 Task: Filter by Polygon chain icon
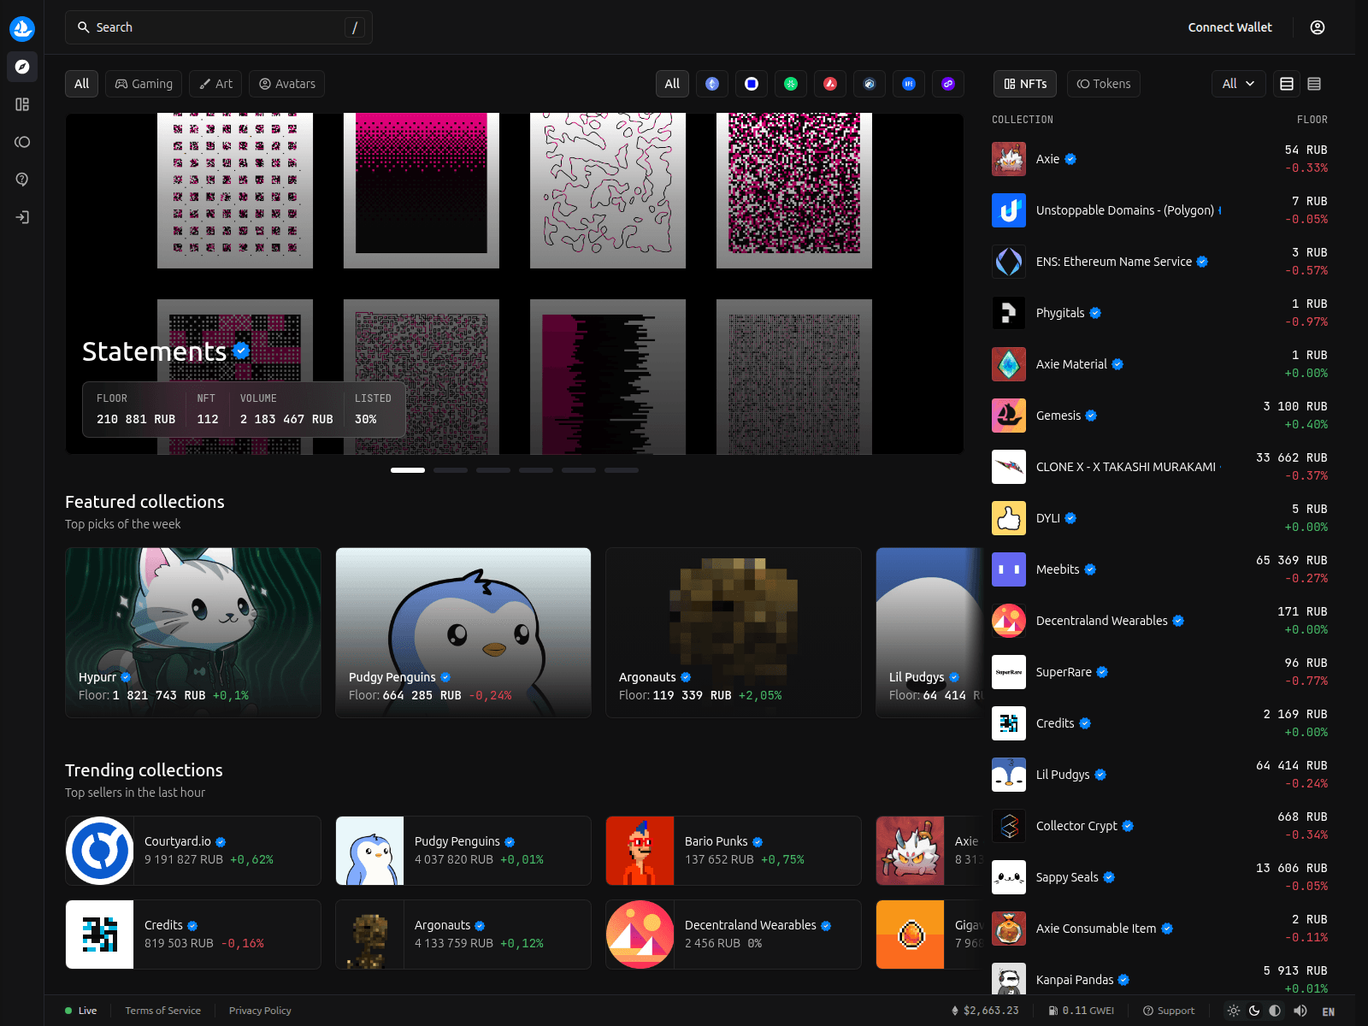click(x=948, y=84)
